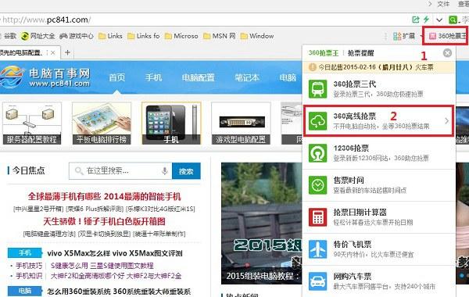The width and height of the screenshot is (469, 297).
Task: Open the 游戏型电脑配置 thumbnail
Action: [x=241, y=123]
